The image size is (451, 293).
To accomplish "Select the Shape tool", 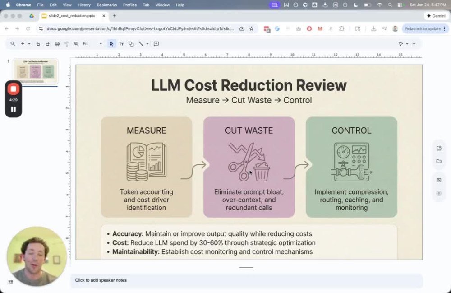I will pyautogui.click(x=131, y=44).
